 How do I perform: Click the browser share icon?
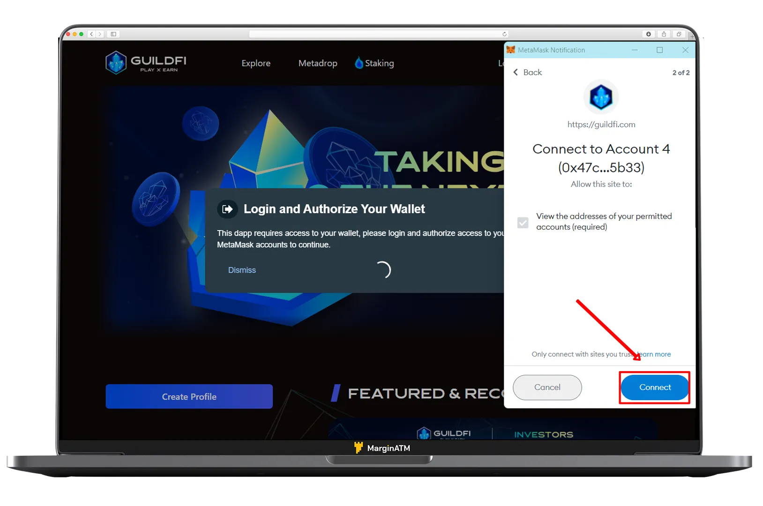pos(664,34)
